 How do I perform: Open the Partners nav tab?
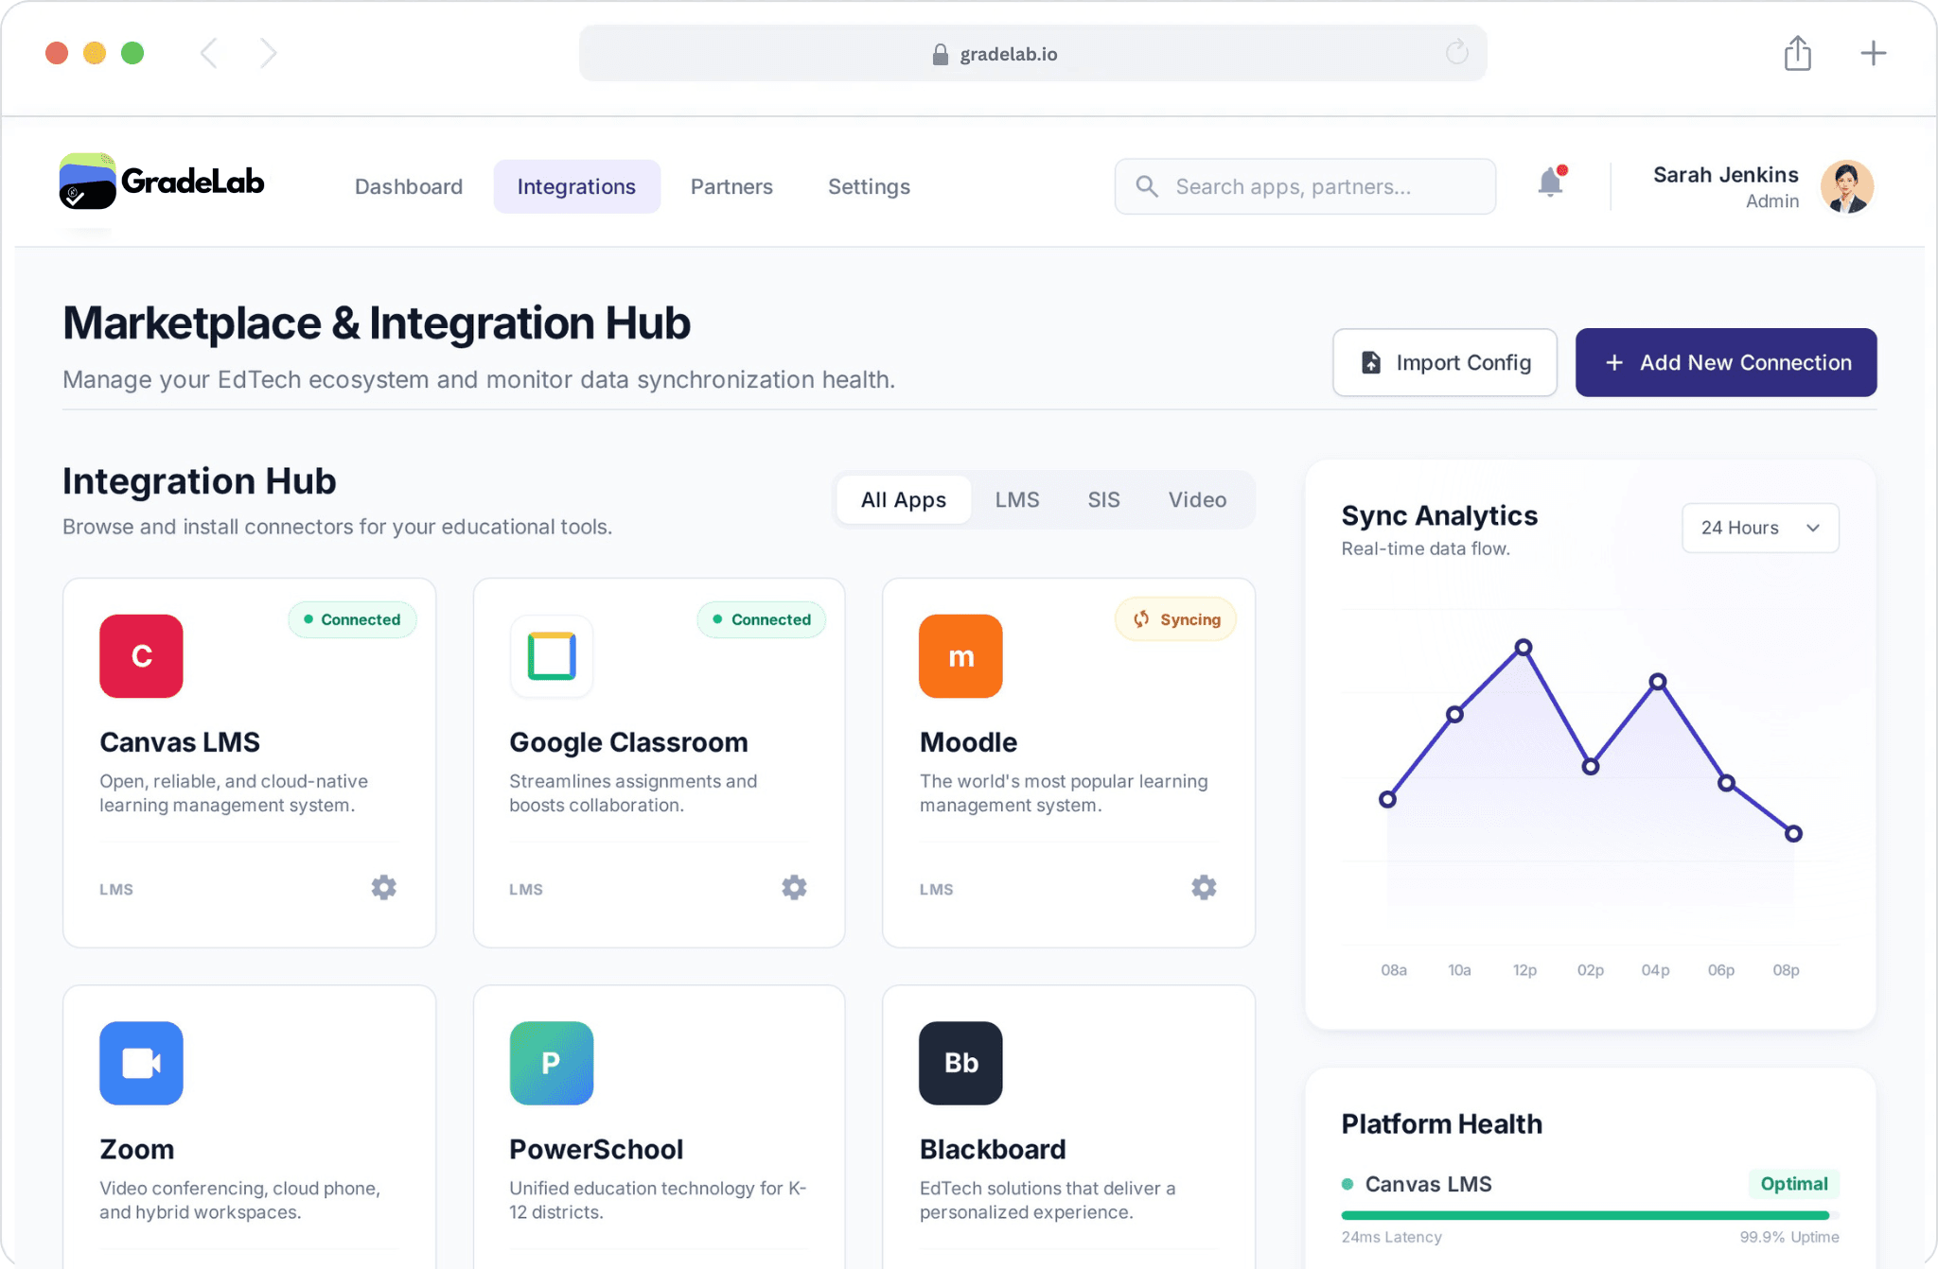731,186
